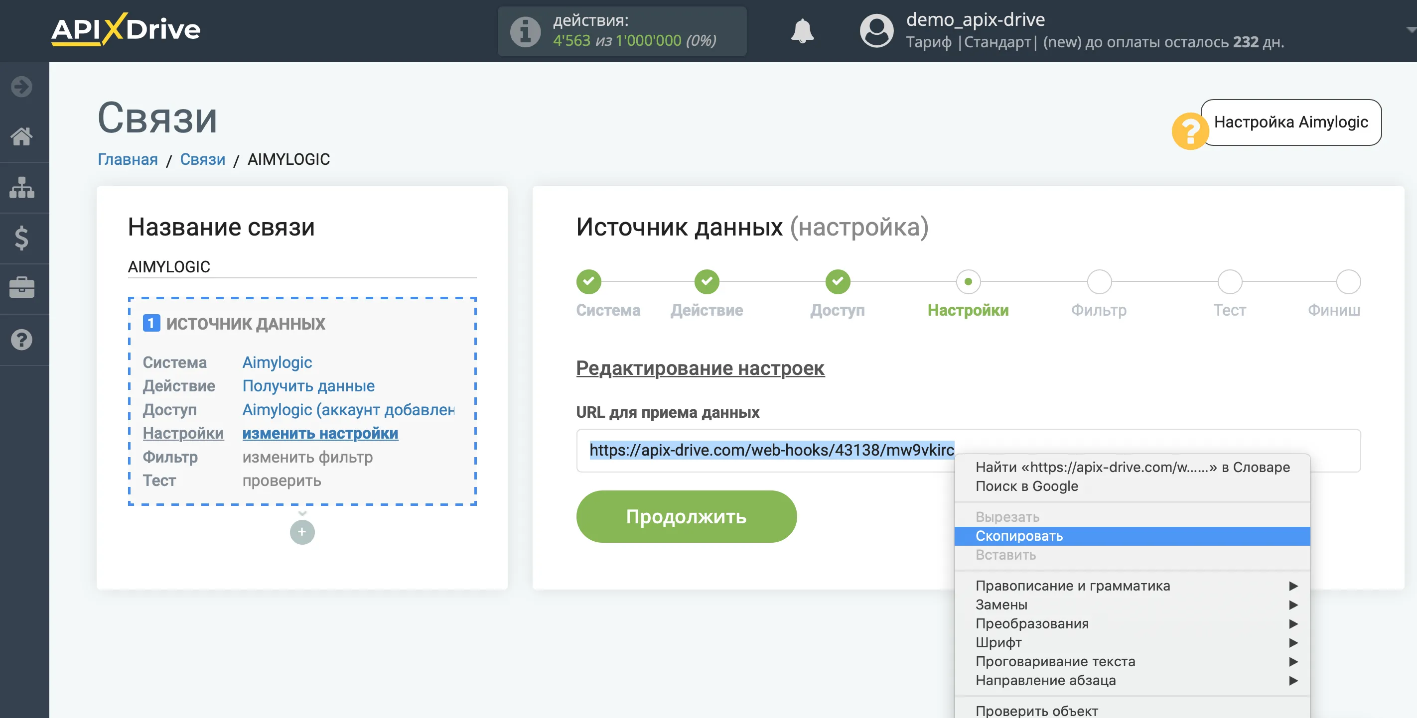The width and height of the screenshot is (1417, 718).
Task: Click the изменить настройки link
Action: click(320, 433)
